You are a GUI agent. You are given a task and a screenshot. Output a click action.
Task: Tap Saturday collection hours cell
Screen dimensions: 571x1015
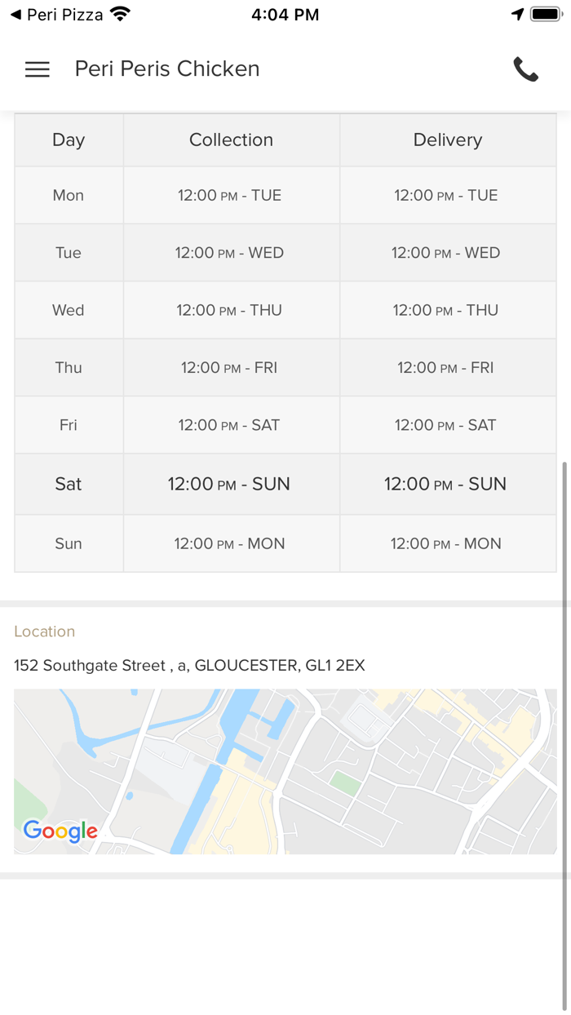(229, 485)
